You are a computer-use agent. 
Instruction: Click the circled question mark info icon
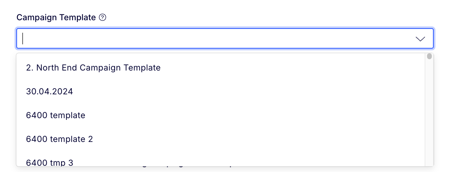point(103,18)
